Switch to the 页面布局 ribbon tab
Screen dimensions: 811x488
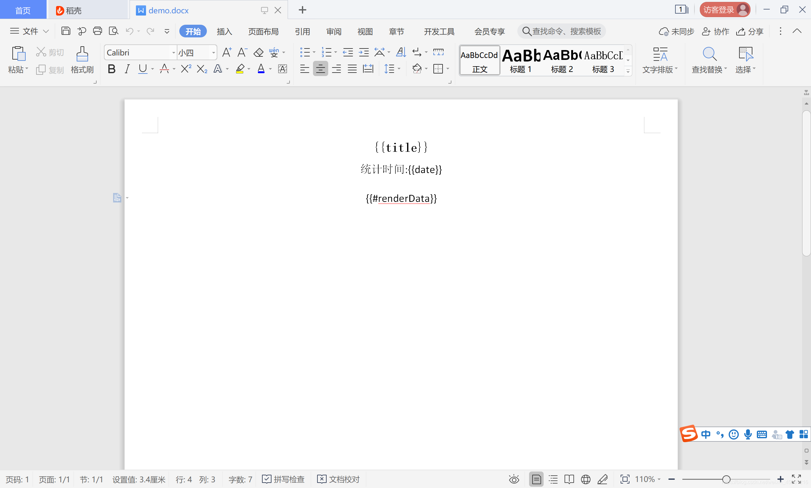click(263, 31)
